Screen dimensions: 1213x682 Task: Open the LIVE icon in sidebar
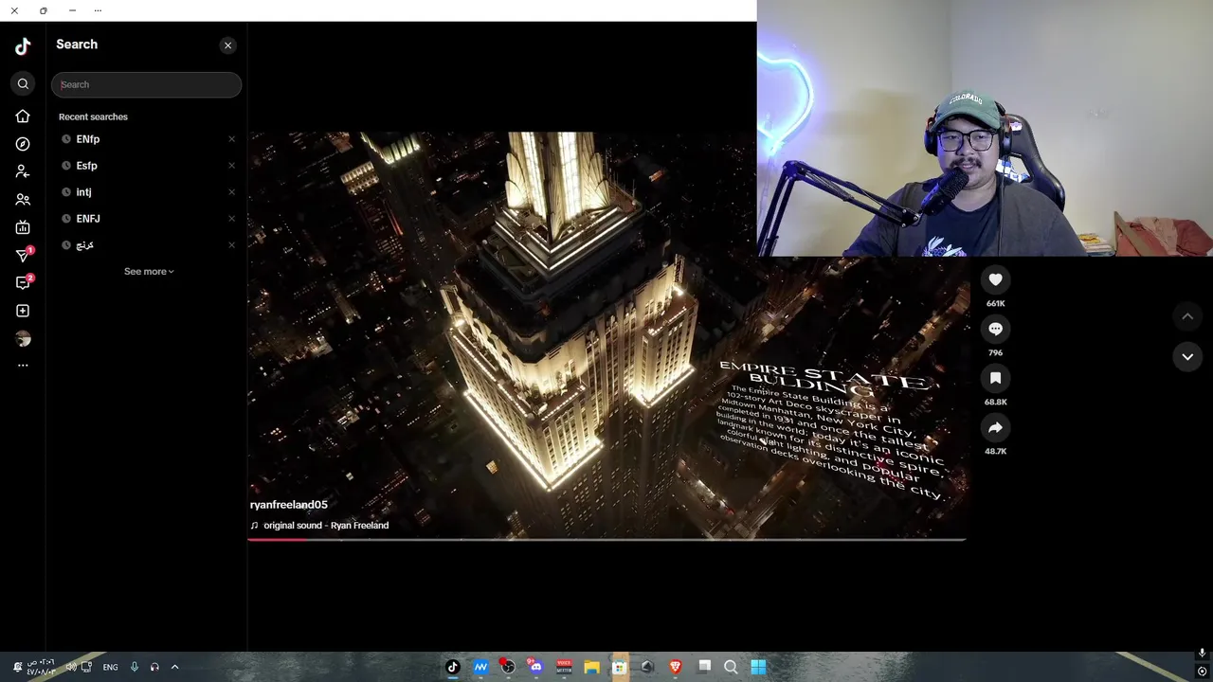click(23, 227)
